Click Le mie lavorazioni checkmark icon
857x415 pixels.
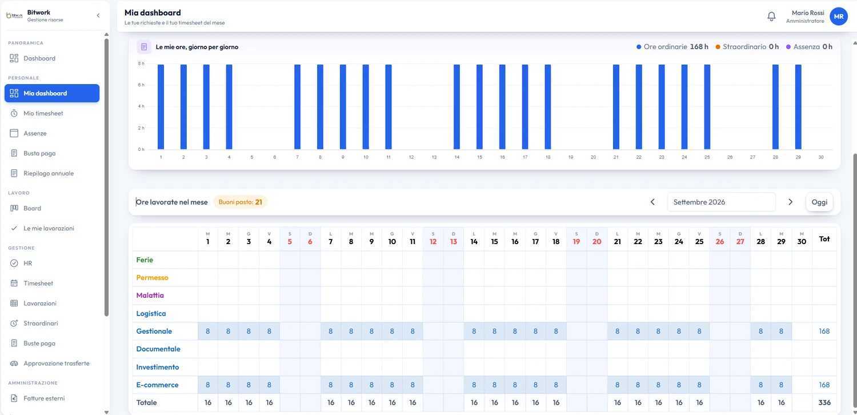tap(14, 228)
